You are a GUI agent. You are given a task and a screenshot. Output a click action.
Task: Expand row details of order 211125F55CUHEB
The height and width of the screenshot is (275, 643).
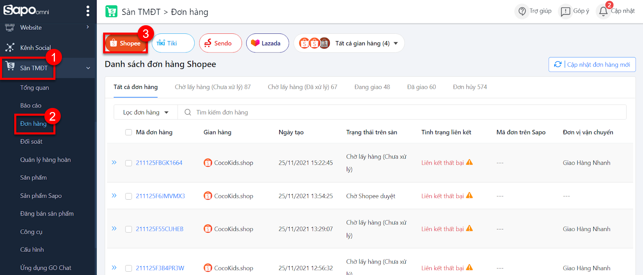(x=114, y=229)
